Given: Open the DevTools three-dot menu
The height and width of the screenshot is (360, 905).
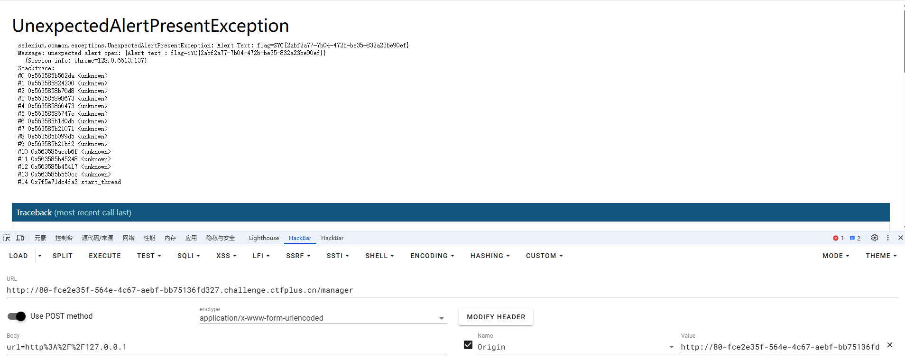Looking at the screenshot, I should click(x=888, y=238).
